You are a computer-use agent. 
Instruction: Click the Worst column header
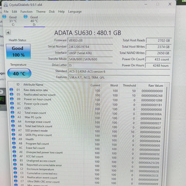[x=114, y=85]
